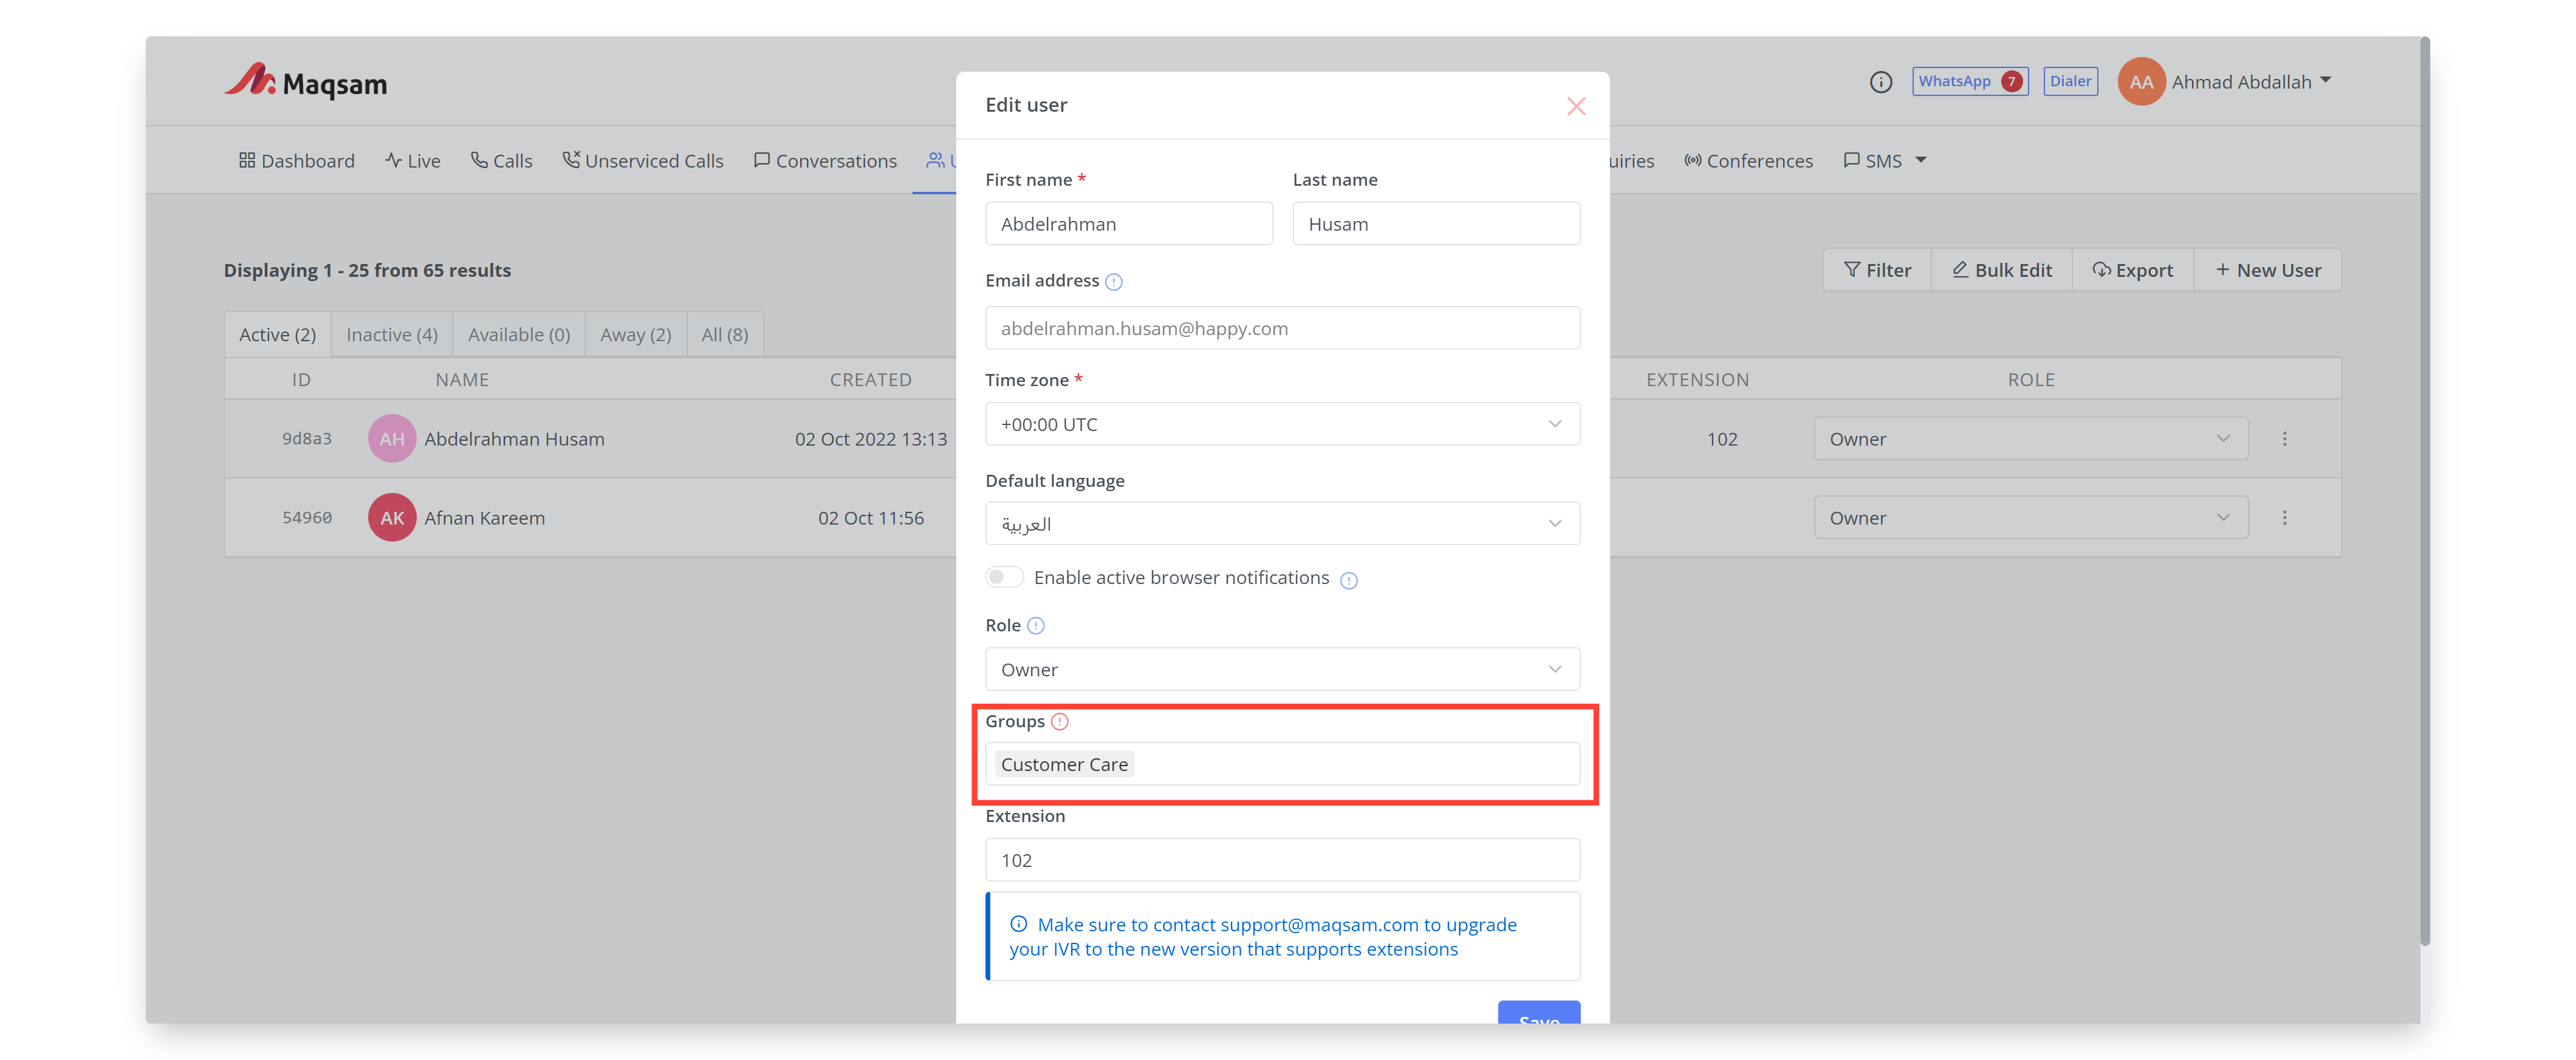Image resolution: width=2576 pixels, height=1060 pixels.
Task: Click the New User button
Action: click(2268, 270)
